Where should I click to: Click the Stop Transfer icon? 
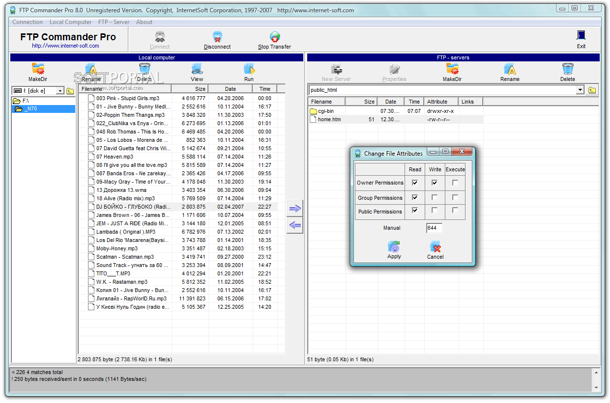click(275, 37)
